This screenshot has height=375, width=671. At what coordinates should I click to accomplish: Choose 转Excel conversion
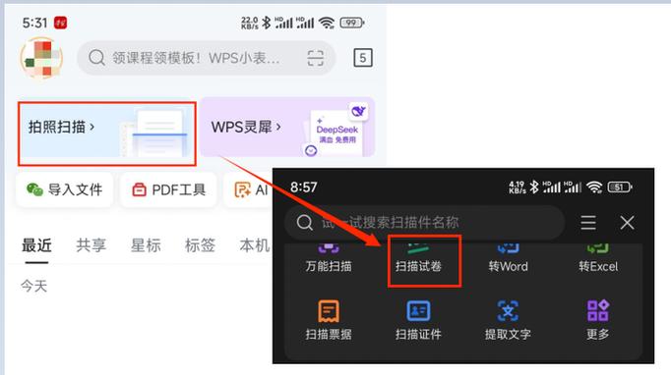click(x=598, y=259)
